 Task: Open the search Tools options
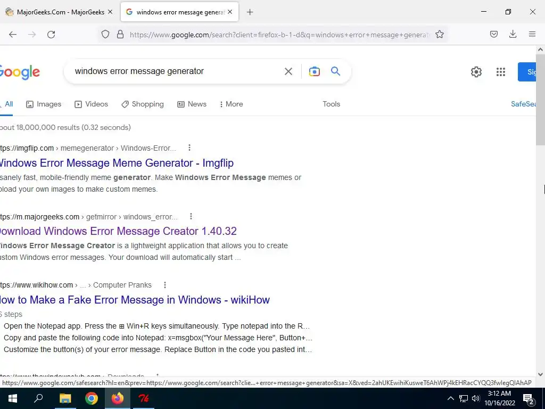click(331, 104)
